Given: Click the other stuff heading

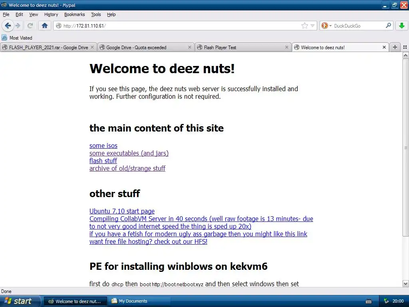Looking at the screenshot, I should [x=115, y=194].
